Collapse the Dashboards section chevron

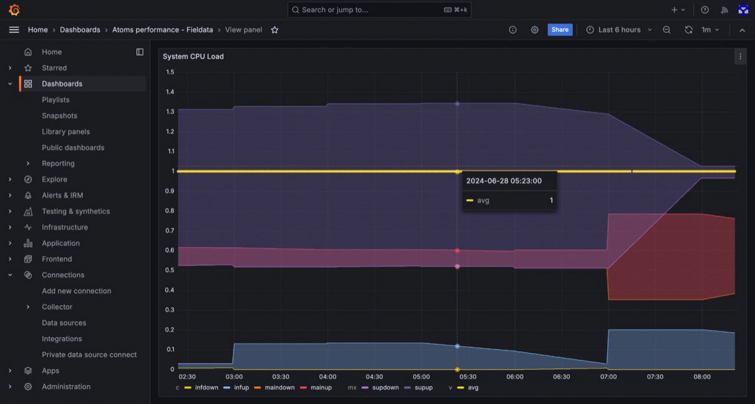[10, 84]
